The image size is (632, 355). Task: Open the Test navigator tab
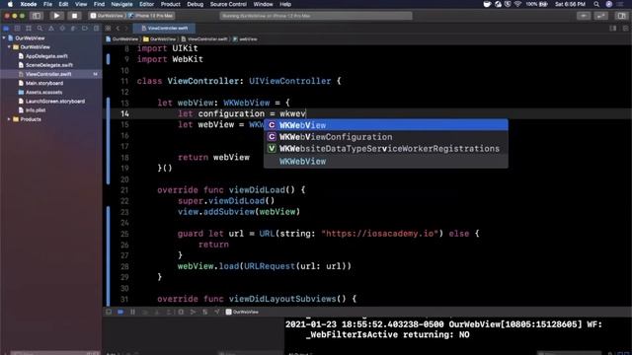point(62,29)
